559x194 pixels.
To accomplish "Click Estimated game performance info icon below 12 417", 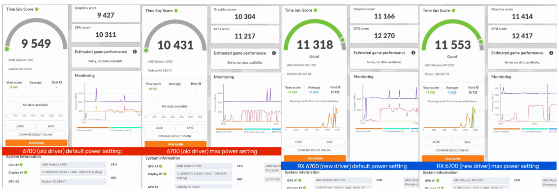I will click(x=551, y=53).
